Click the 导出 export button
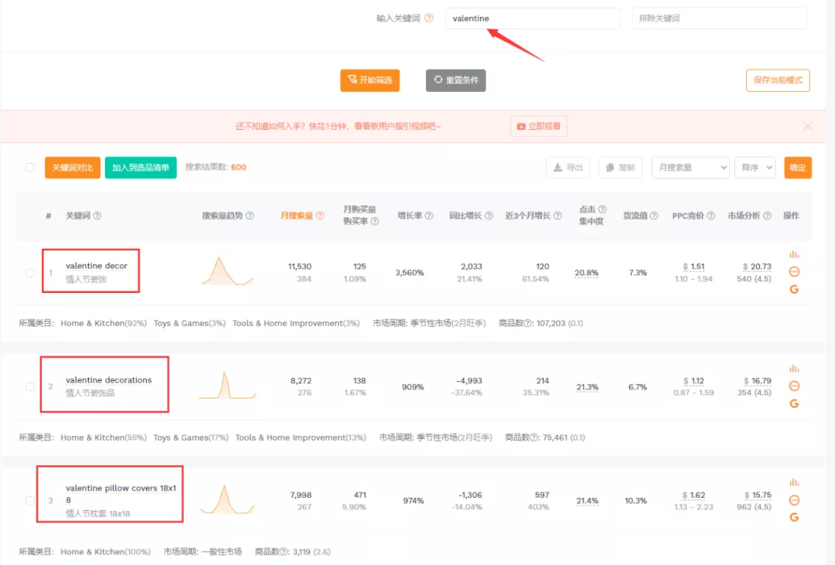This screenshot has height=565, width=835. coord(567,168)
